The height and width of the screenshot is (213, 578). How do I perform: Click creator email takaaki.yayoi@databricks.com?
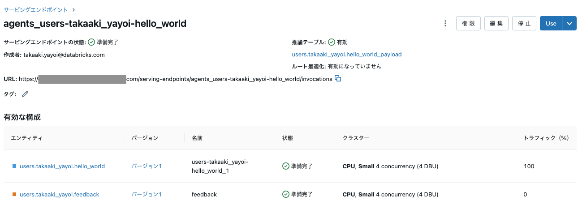click(x=64, y=55)
